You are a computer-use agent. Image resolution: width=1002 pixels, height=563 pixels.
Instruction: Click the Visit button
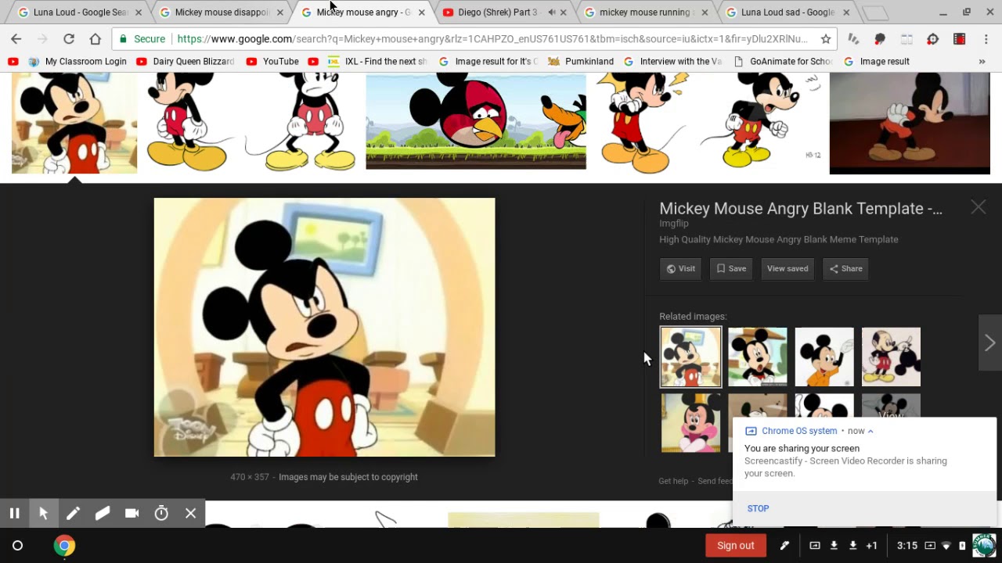click(x=680, y=268)
